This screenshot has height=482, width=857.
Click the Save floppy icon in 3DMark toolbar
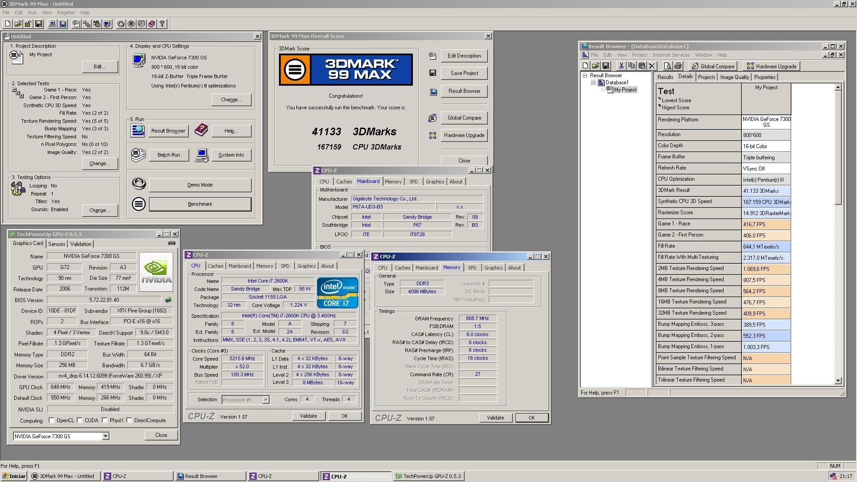(38, 24)
